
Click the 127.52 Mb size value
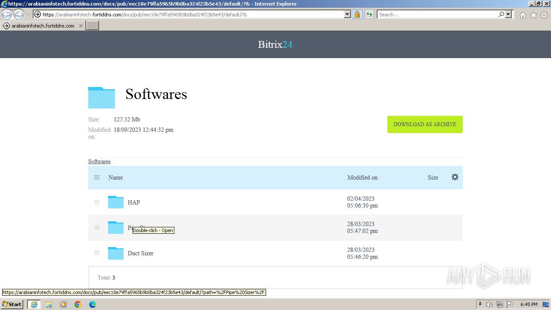(x=127, y=119)
